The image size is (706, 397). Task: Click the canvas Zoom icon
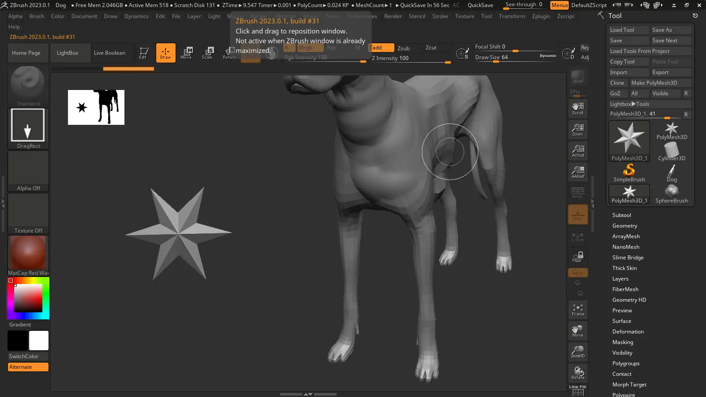(578, 129)
